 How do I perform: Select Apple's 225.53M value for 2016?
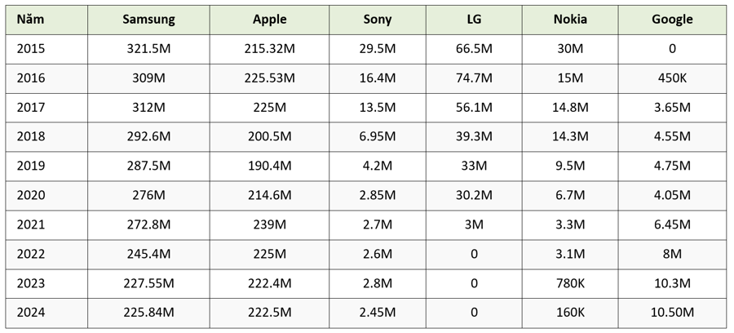point(269,78)
